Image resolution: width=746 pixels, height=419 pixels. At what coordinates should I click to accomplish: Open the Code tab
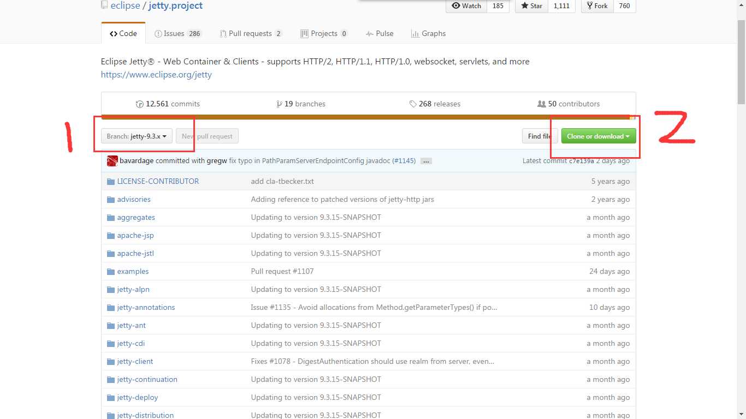click(x=123, y=33)
